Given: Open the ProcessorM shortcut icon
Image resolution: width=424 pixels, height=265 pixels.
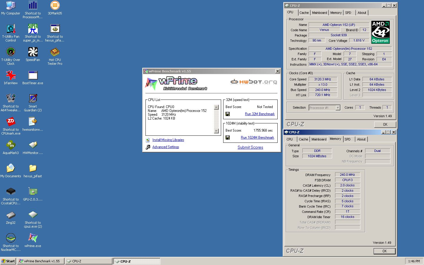Looking at the screenshot, I should [x=33, y=5].
